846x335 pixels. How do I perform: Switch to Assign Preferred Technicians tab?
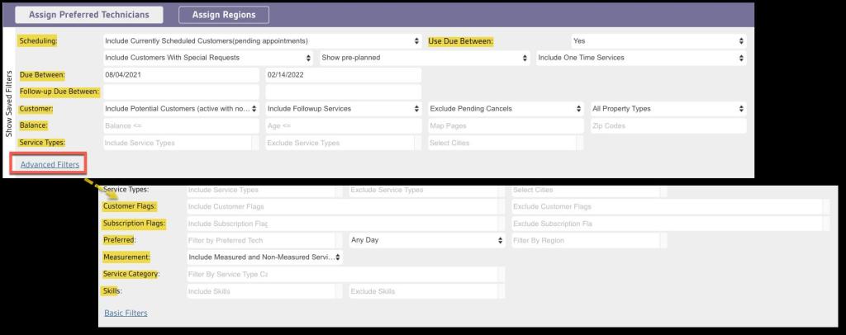coord(91,15)
